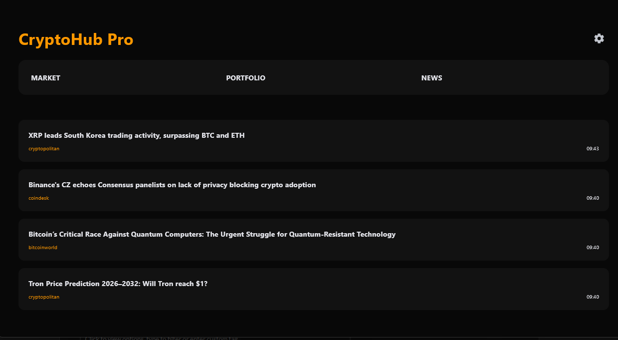Open Binance's CZ privacy article headline
This screenshot has height=340, width=618.
click(172, 185)
